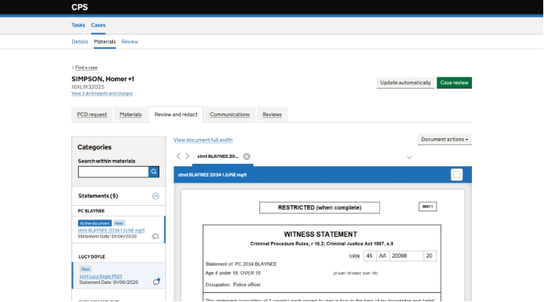The height and width of the screenshot is (302, 544).
Task: Go to the Review sub-navigation link
Action: [x=130, y=41]
